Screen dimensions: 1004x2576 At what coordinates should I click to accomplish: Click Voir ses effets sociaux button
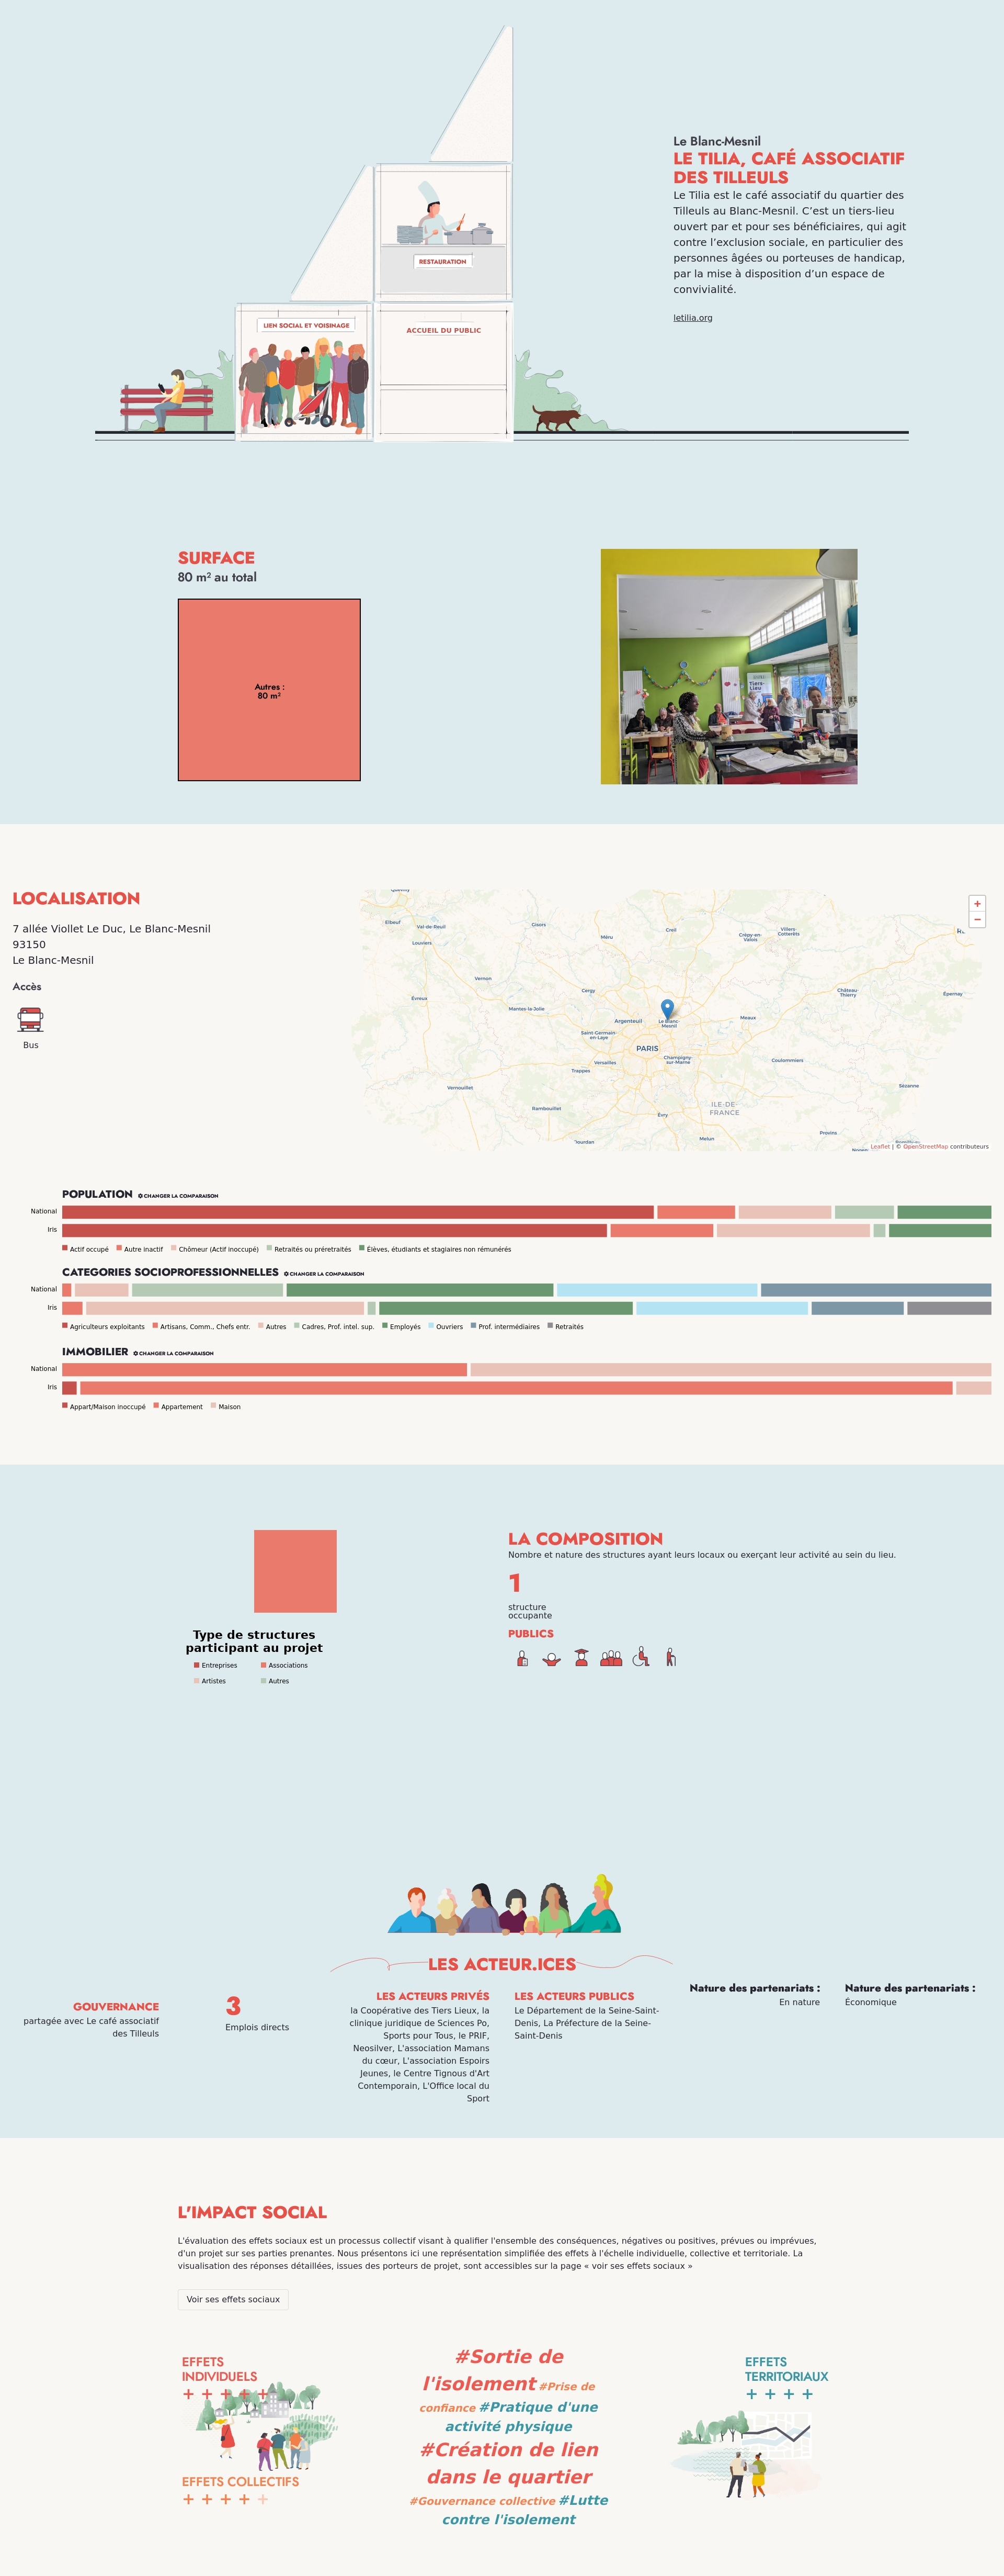pos(233,2299)
